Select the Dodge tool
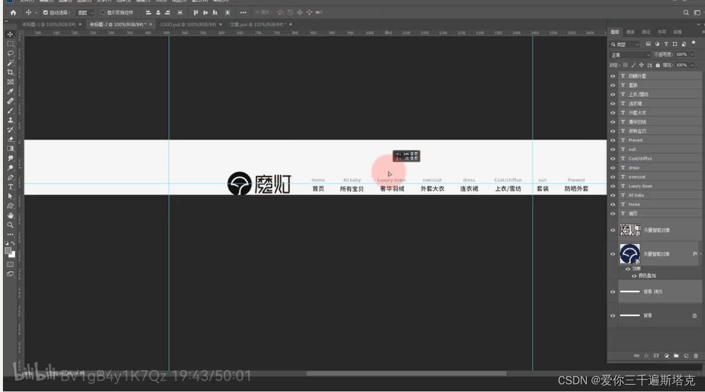This screenshot has height=392, width=705. pos(10,168)
